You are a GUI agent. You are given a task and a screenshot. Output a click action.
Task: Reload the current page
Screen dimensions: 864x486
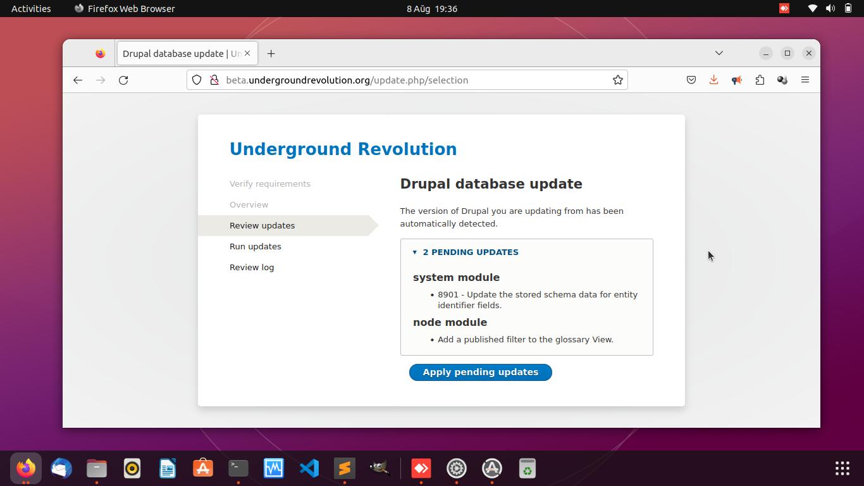point(123,80)
